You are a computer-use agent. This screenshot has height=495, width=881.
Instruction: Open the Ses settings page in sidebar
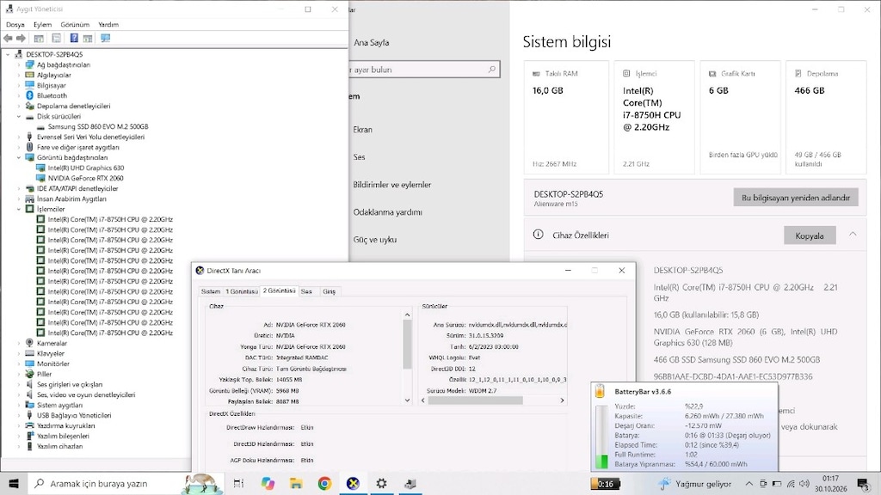click(x=359, y=157)
